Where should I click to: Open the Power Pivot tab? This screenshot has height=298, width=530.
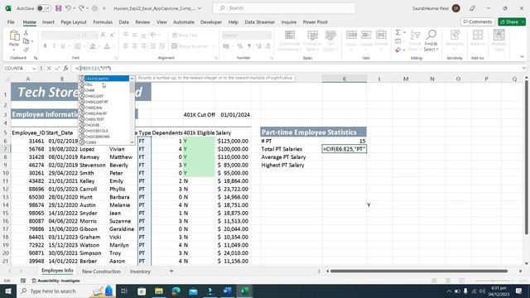(315, 22)
